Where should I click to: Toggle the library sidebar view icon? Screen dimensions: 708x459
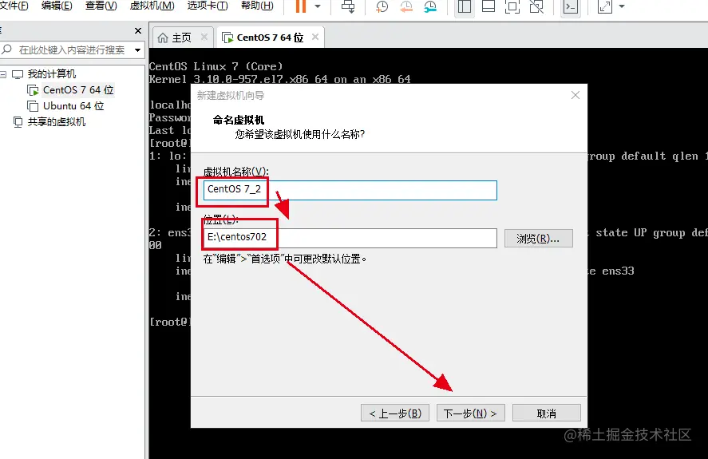(x=465, y=6)
